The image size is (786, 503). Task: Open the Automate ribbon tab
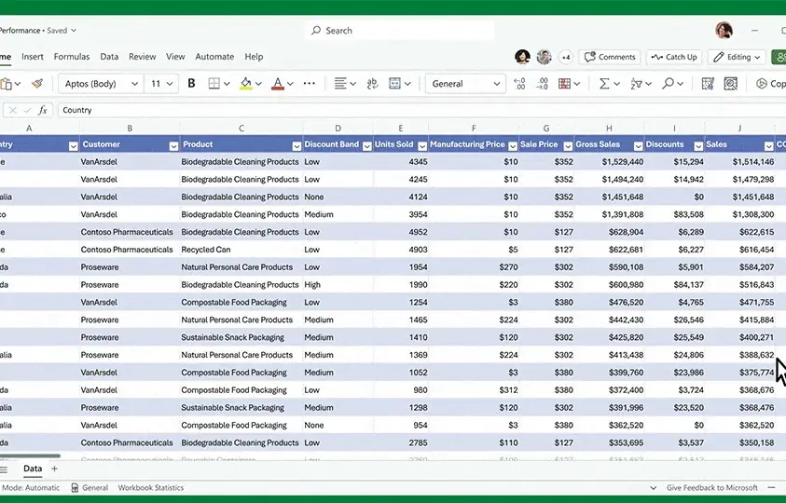point(214,57)
